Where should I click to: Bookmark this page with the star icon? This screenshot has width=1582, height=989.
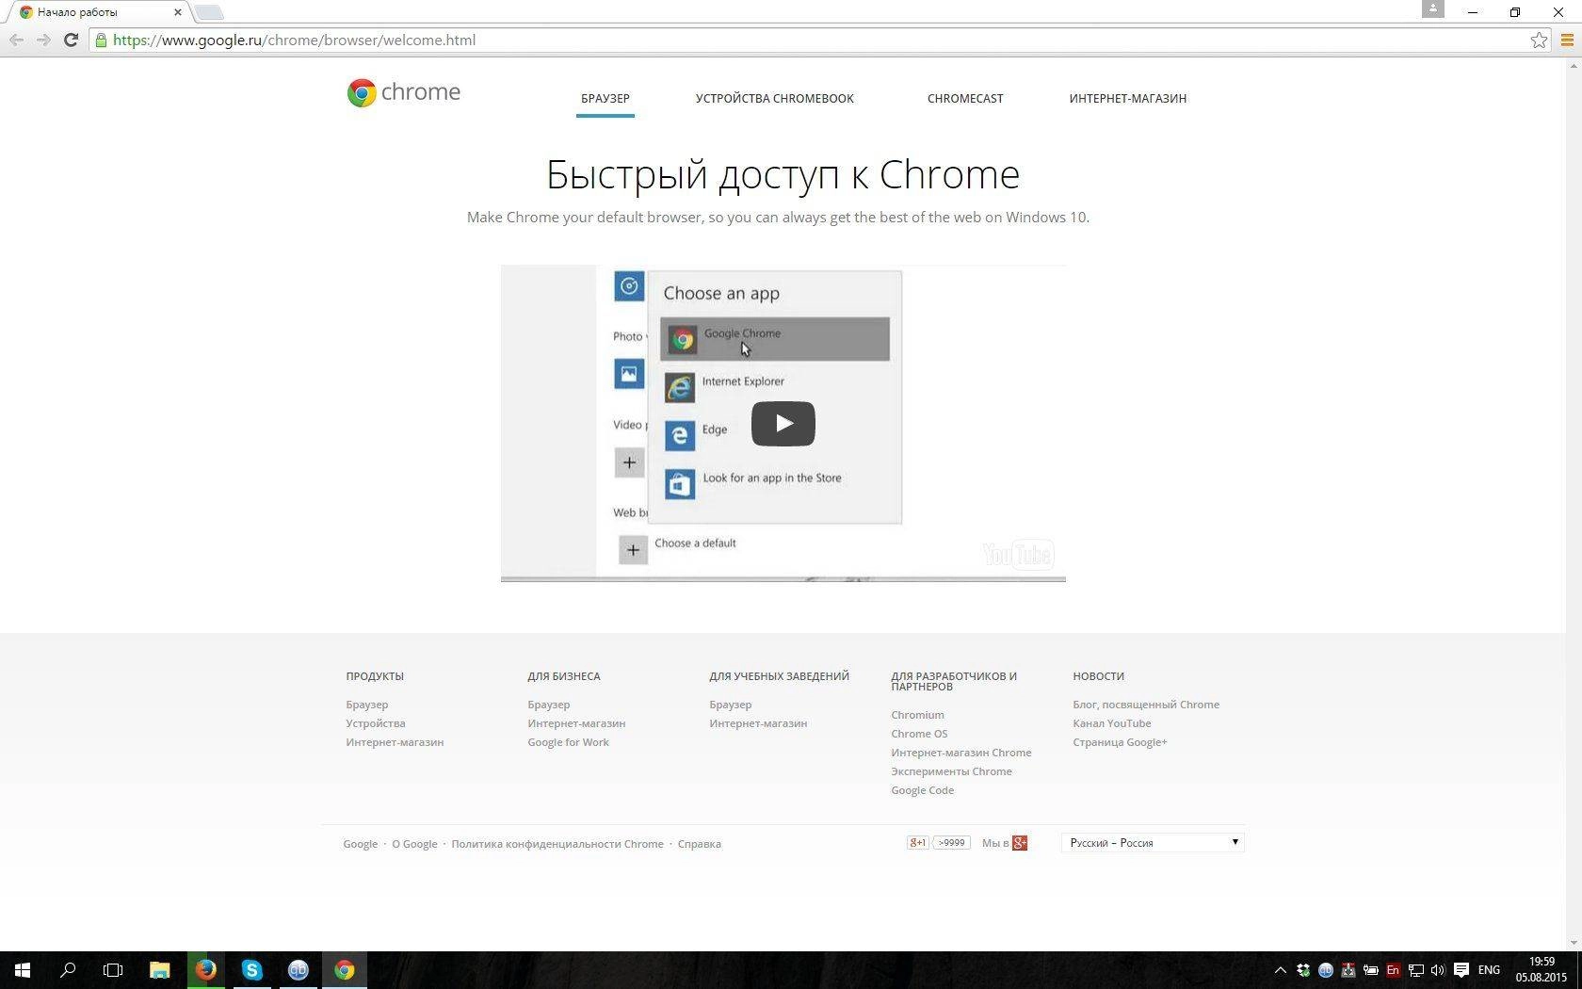click(x=1539, y=40)
